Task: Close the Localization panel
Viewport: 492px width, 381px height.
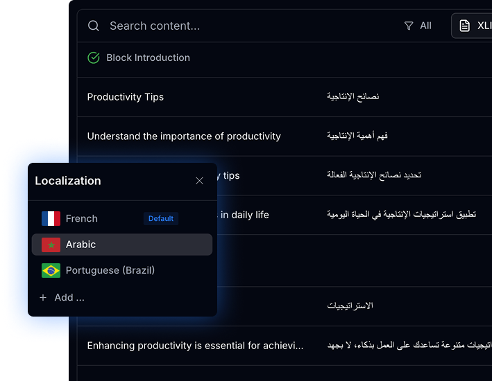Action: point(199,181)
